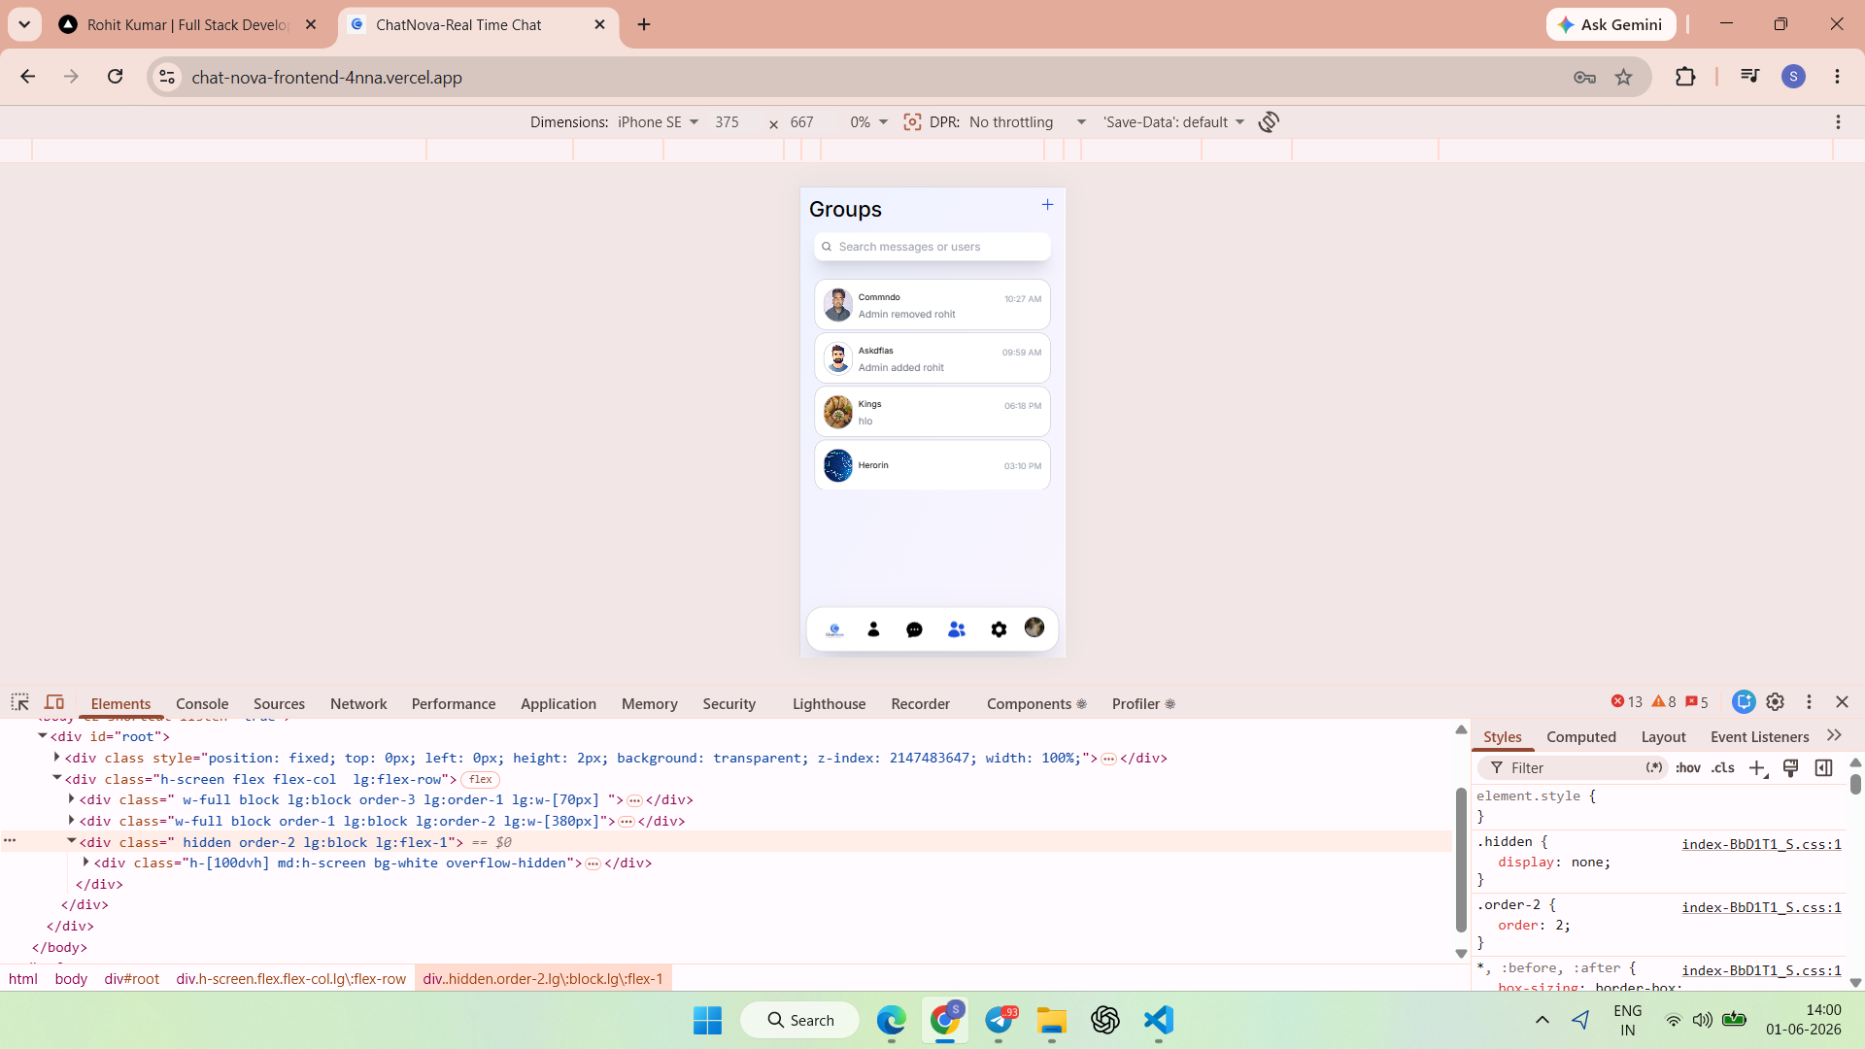
Task: Expand the h-[100dvh] bg-white div node
Action: (x=86, y=863)
